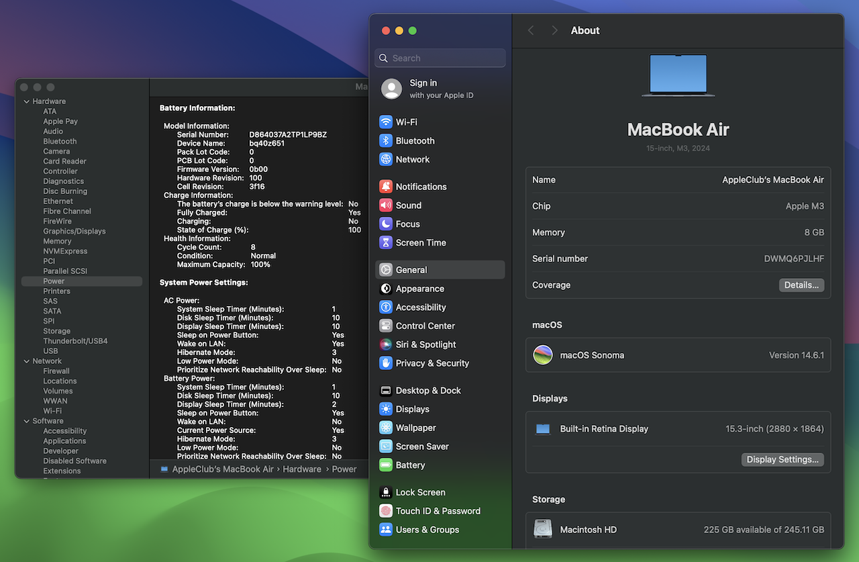
Task: Select the Lock Screen icon
Action: click(x=386, y=493)
